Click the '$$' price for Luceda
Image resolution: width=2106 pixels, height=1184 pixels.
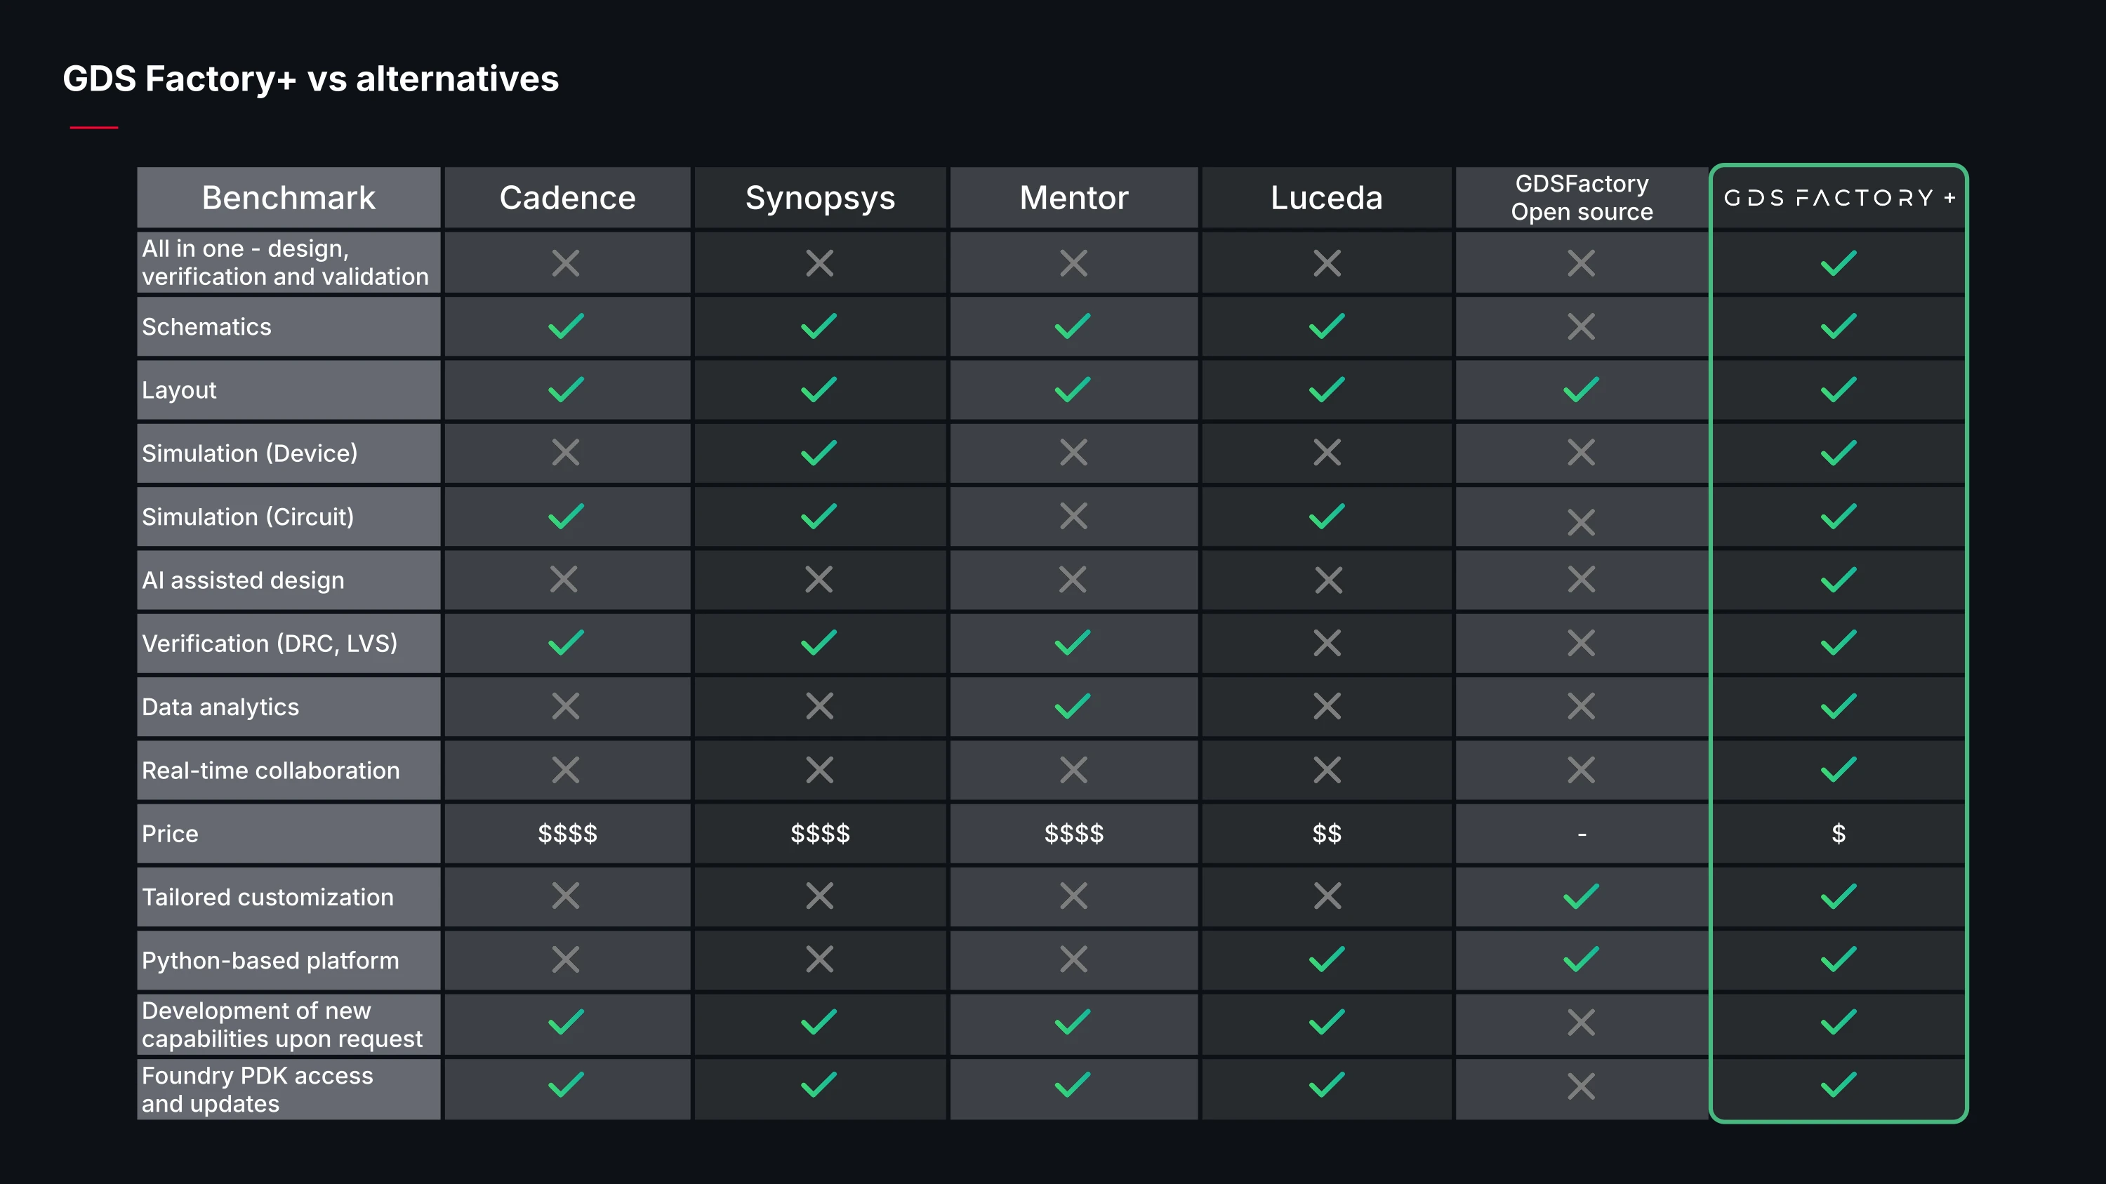(1326, 834)
